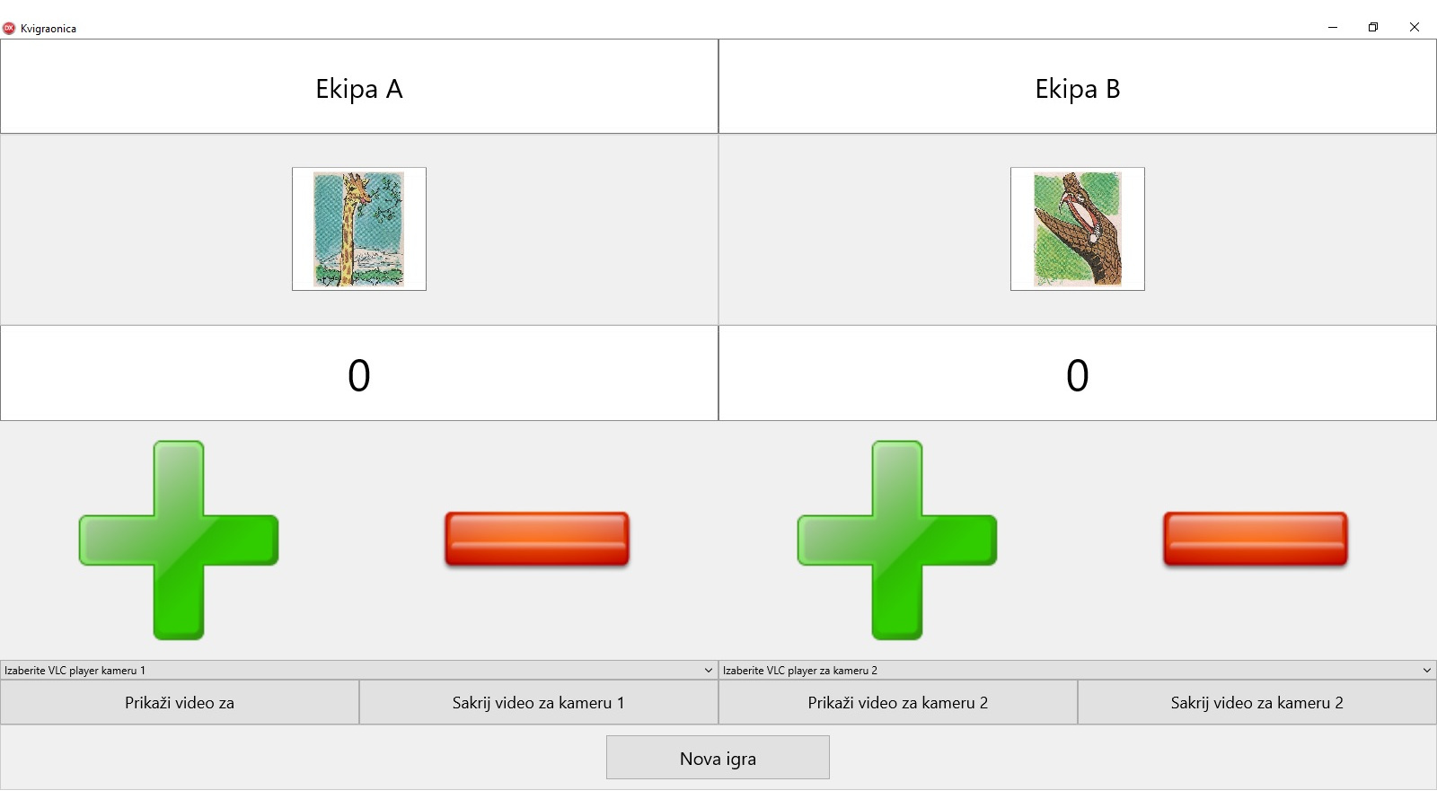Click the Ekipa A score display
Image resolution: width=1437 pixels, height=808 pixels.
(359, 373)
